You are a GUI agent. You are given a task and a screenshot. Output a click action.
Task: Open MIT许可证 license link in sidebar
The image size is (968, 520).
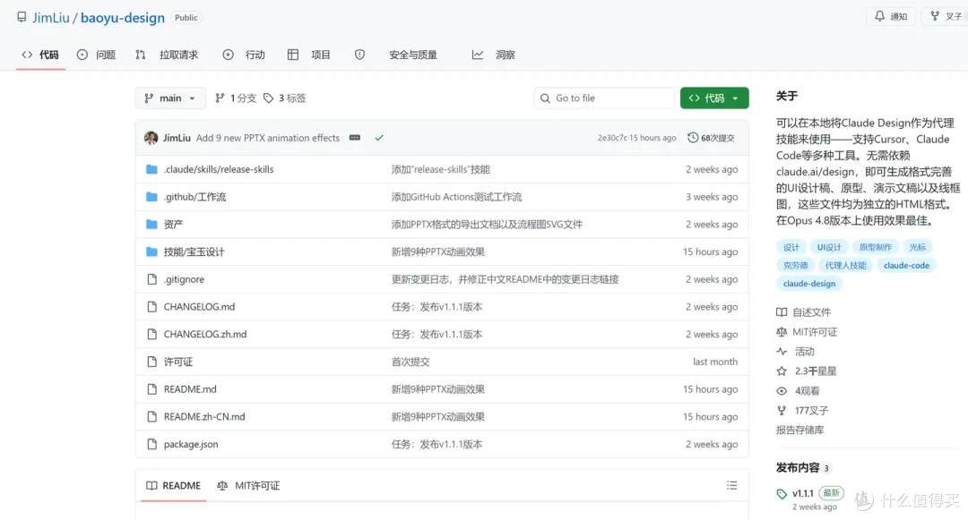[807, 332]
